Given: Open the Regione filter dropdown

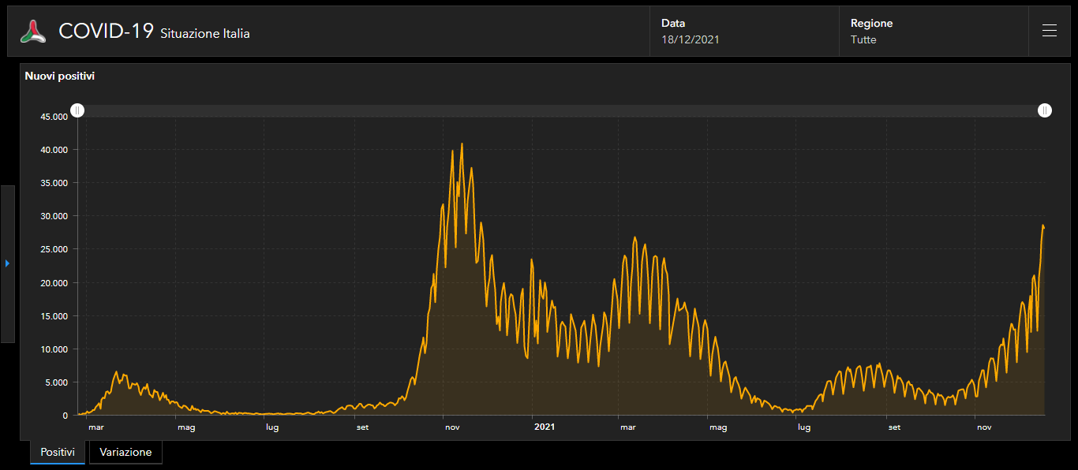Looking at the screenshot, I should click(x=933, y=32).
